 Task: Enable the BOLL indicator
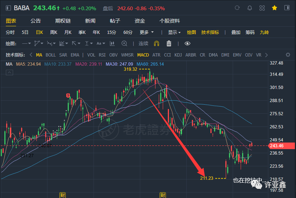click(x=51, y=55)
